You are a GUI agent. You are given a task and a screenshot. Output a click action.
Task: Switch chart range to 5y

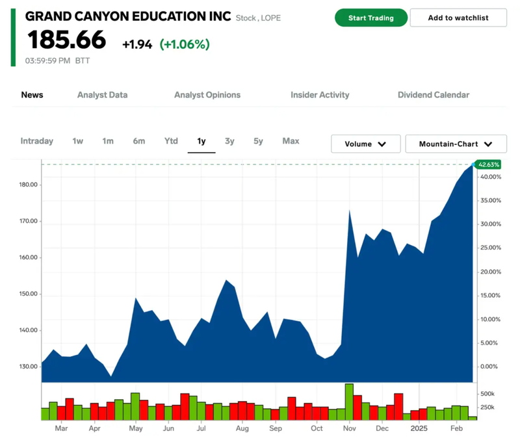pos(259,141)
